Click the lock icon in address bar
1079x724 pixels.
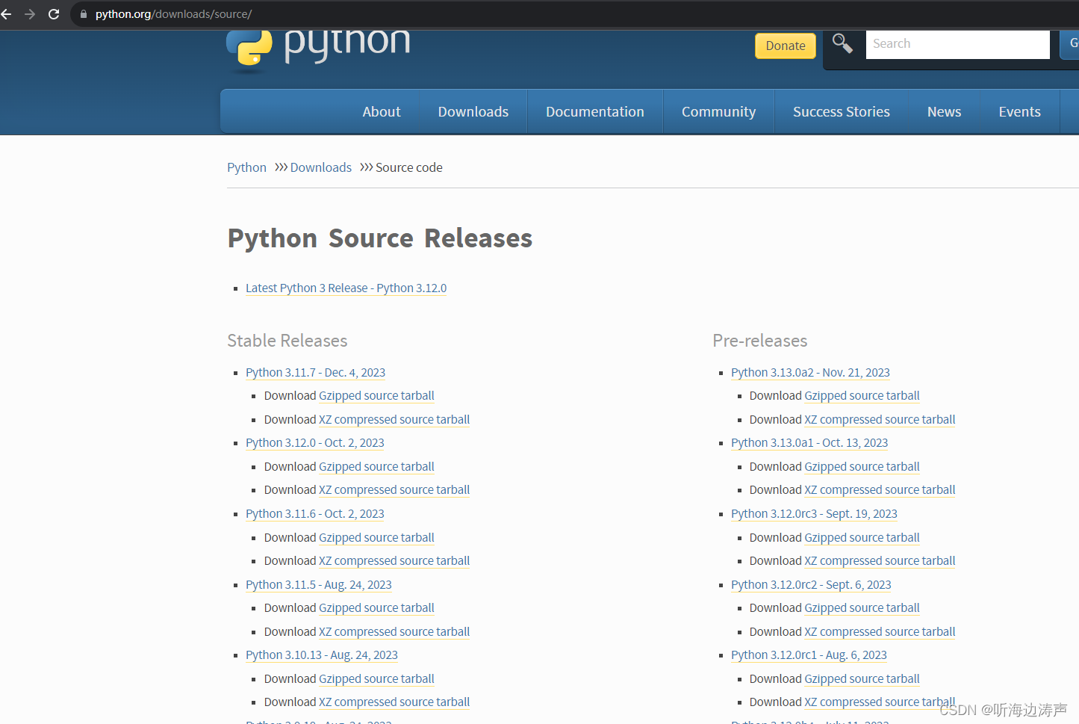pyautogui.click(x=84, y=14)
